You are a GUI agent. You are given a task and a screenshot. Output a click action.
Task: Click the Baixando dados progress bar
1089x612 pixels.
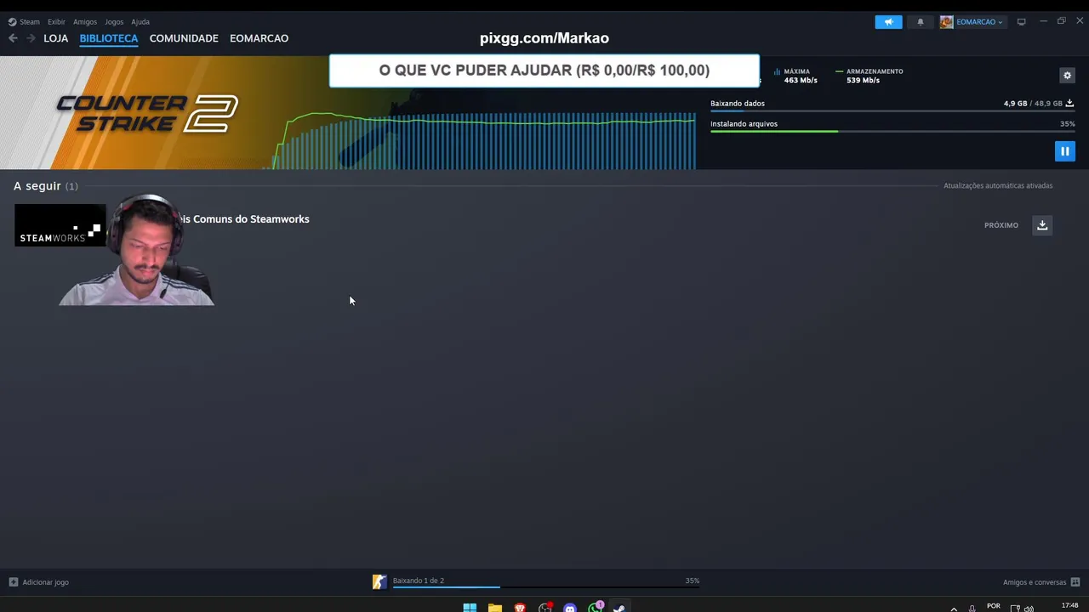[892, 111]
